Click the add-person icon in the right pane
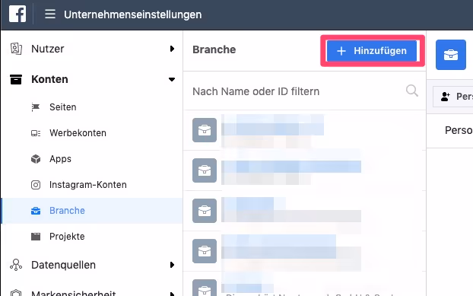 pyautogui.click(x=446, y=97)
